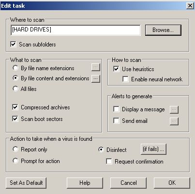Enable neural network checkbox

[x=125, y=79]
